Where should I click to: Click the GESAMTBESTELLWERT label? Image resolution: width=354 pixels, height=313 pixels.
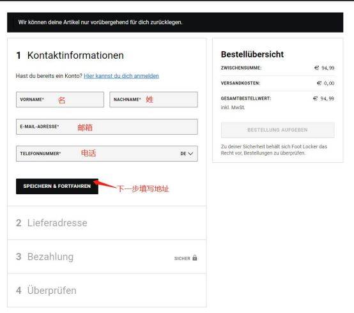click(246, 98)
